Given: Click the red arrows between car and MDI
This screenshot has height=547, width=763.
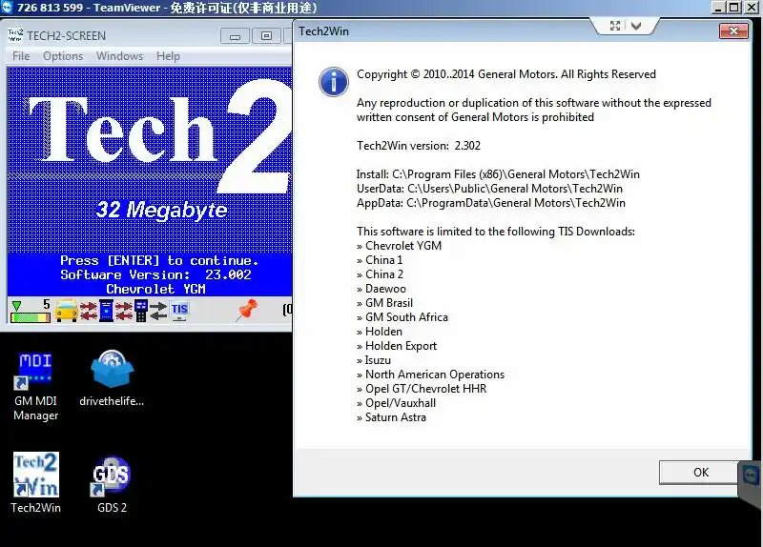Looking at the screenshot, I should click(89, 311).
